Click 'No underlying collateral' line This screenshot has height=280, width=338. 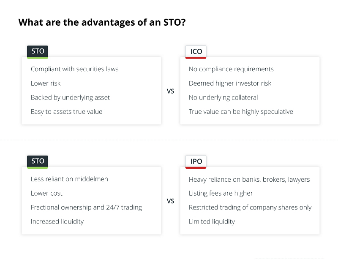pos(223,97)
